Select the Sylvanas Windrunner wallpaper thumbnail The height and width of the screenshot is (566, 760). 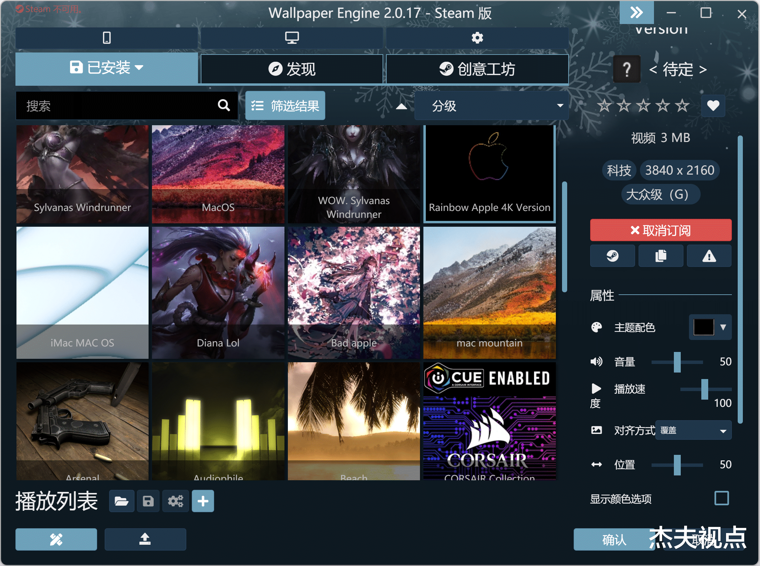(x=82, y=174)
